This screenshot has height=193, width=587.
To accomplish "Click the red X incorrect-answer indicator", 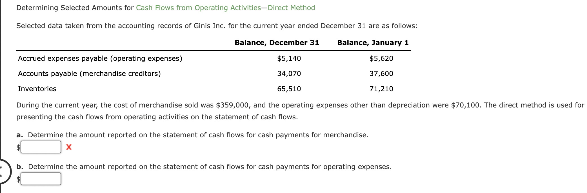I will tap(68, 147).
